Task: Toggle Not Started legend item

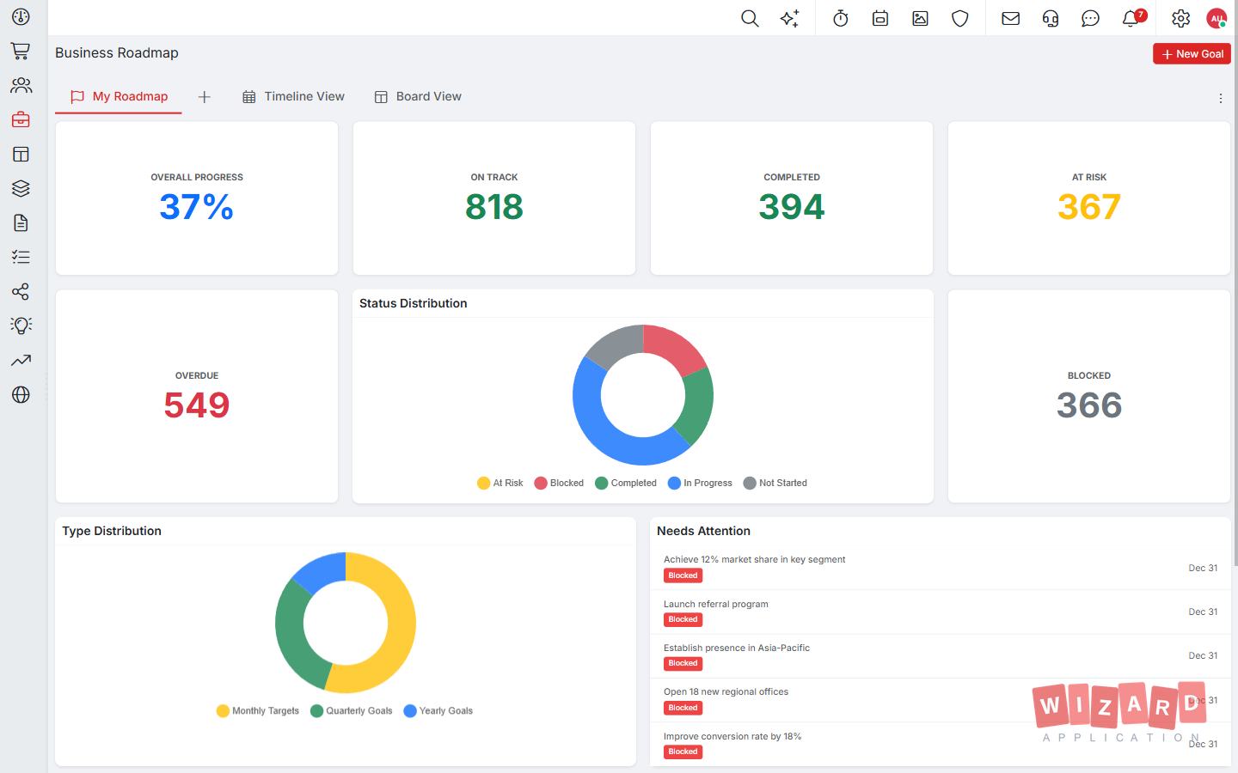Action: (775, 483)
